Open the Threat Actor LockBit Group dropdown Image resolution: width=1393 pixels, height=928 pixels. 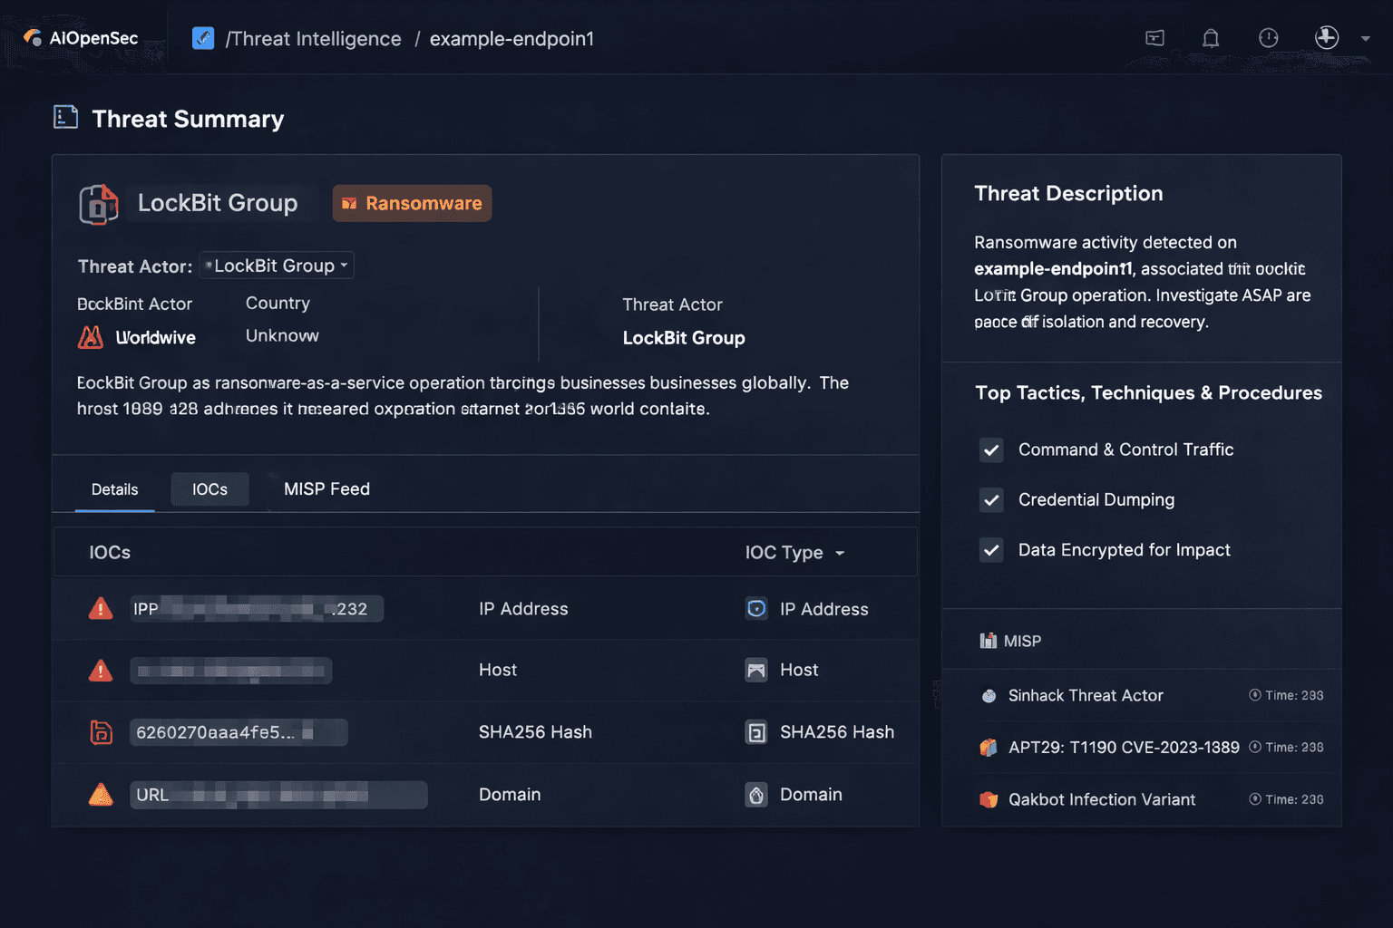276,265
